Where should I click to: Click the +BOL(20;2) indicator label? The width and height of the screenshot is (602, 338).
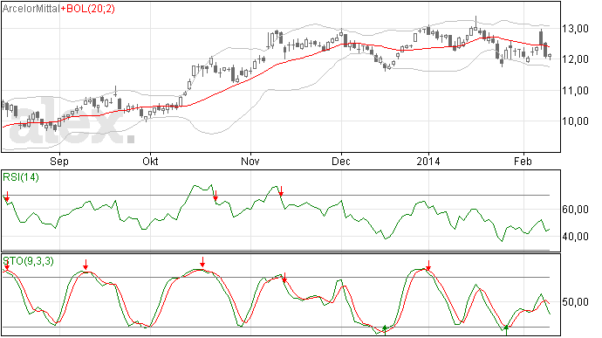click(x=87, y=9)
